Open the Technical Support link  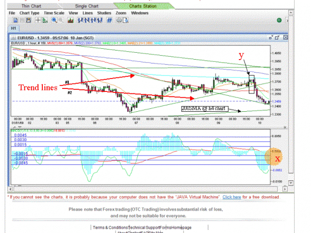[144, 228]
